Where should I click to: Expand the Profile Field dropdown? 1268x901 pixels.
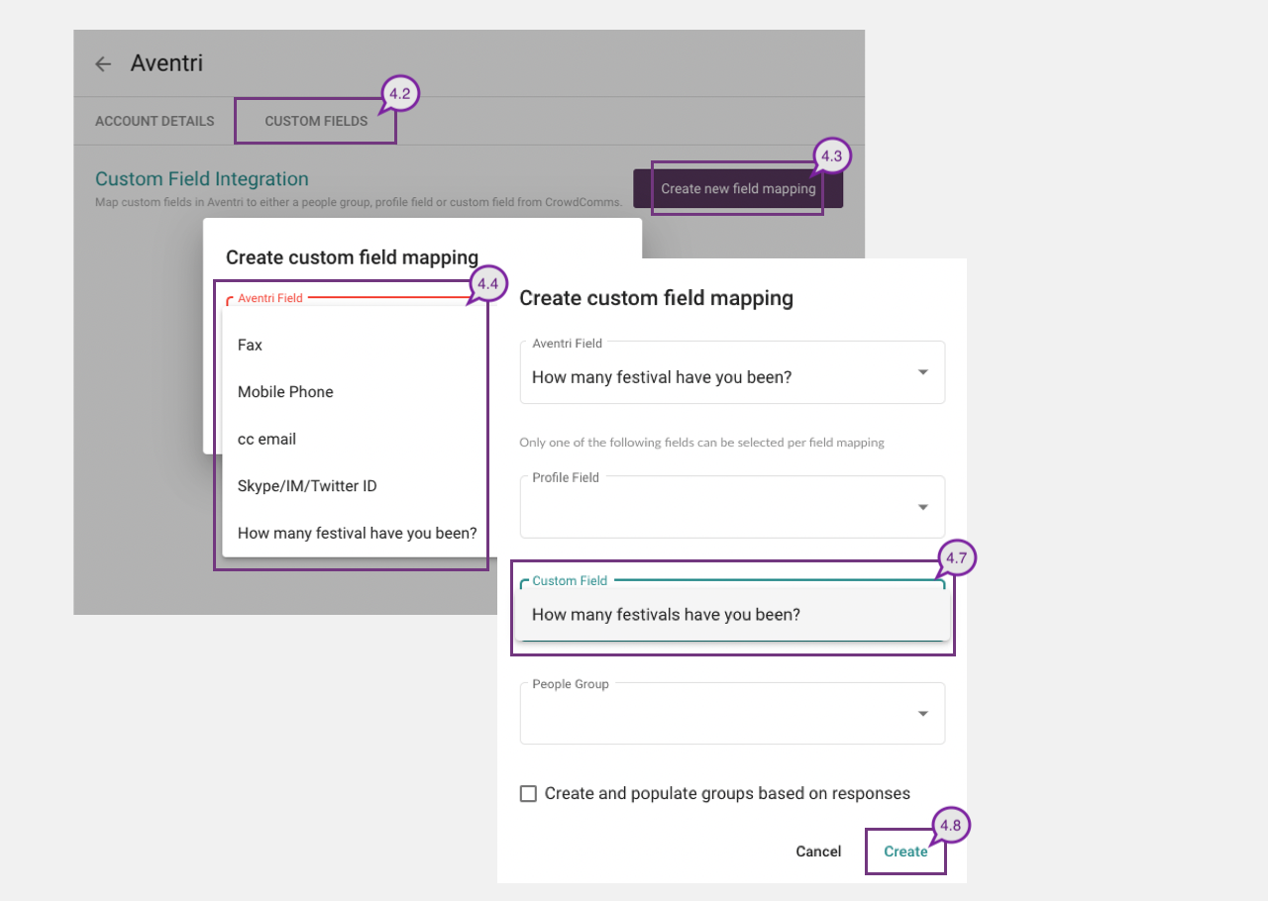922,507
